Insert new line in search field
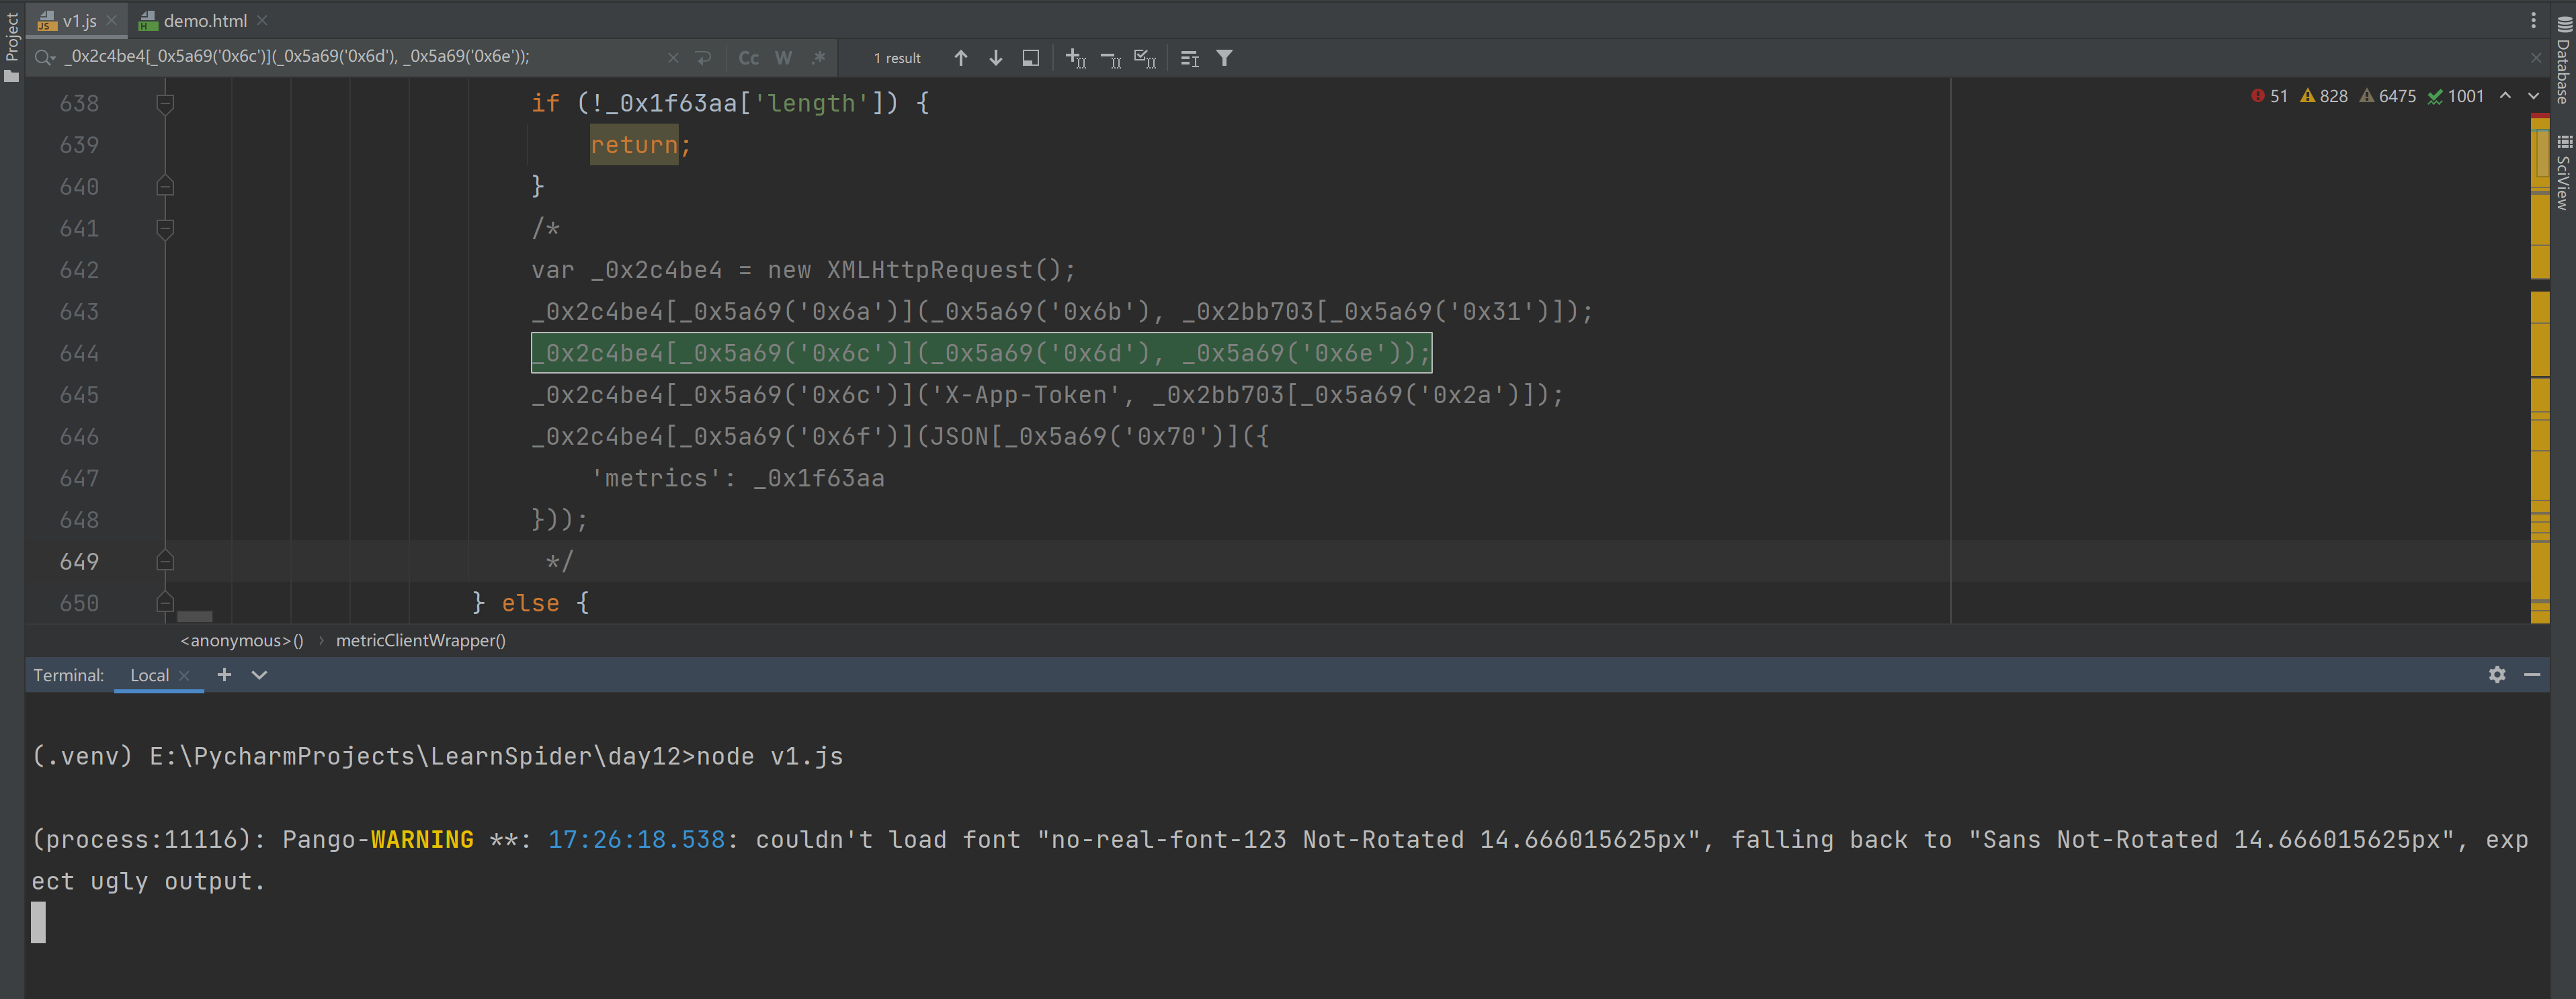The height and width of the screenshot is (999, 2576). coord(704,58)
